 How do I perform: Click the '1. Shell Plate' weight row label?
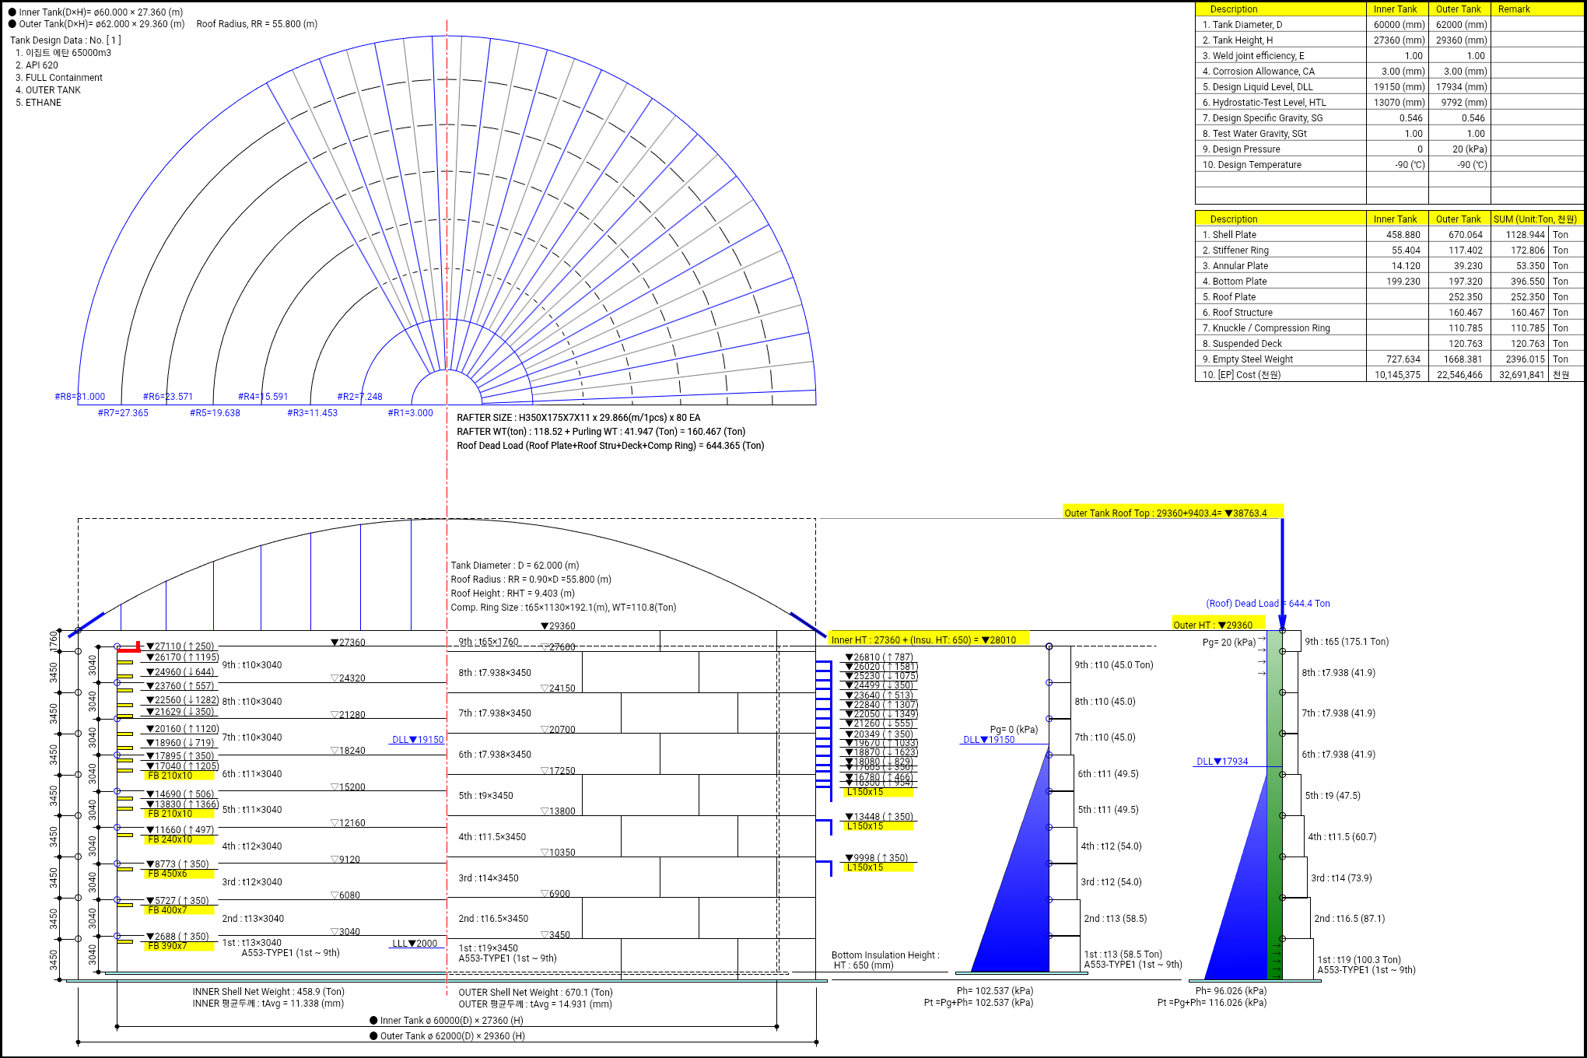[x=1229, y=235]
